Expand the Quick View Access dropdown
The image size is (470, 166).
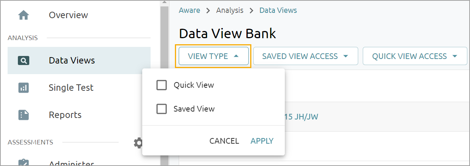[x=414, y=56]
